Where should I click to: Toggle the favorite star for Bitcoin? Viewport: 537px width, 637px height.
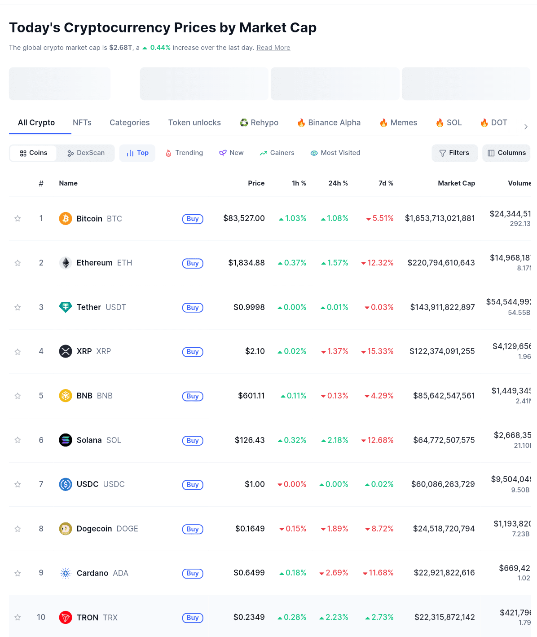click(x=18, y=218)
